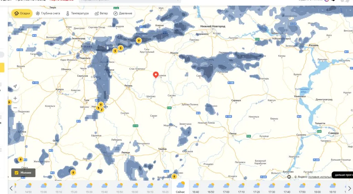Select the 15:30 timeline slot
This screenshot has height=194, width=353.
[x=89, y=187]
